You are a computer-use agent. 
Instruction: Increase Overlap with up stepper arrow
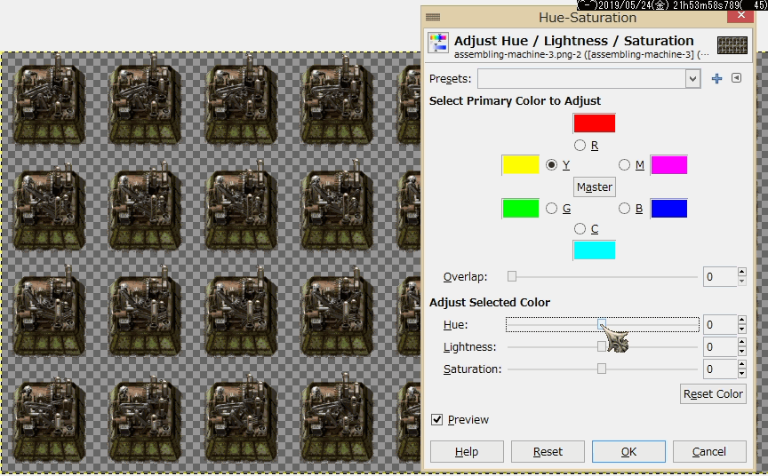coord(742,272)
